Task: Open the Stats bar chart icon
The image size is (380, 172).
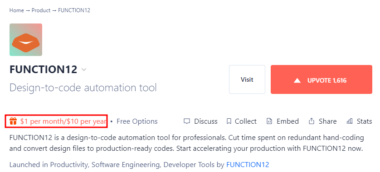Action: (x=350, y=121)
